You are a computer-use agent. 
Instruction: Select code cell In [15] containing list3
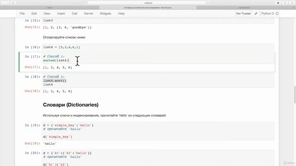coord(158,20)
